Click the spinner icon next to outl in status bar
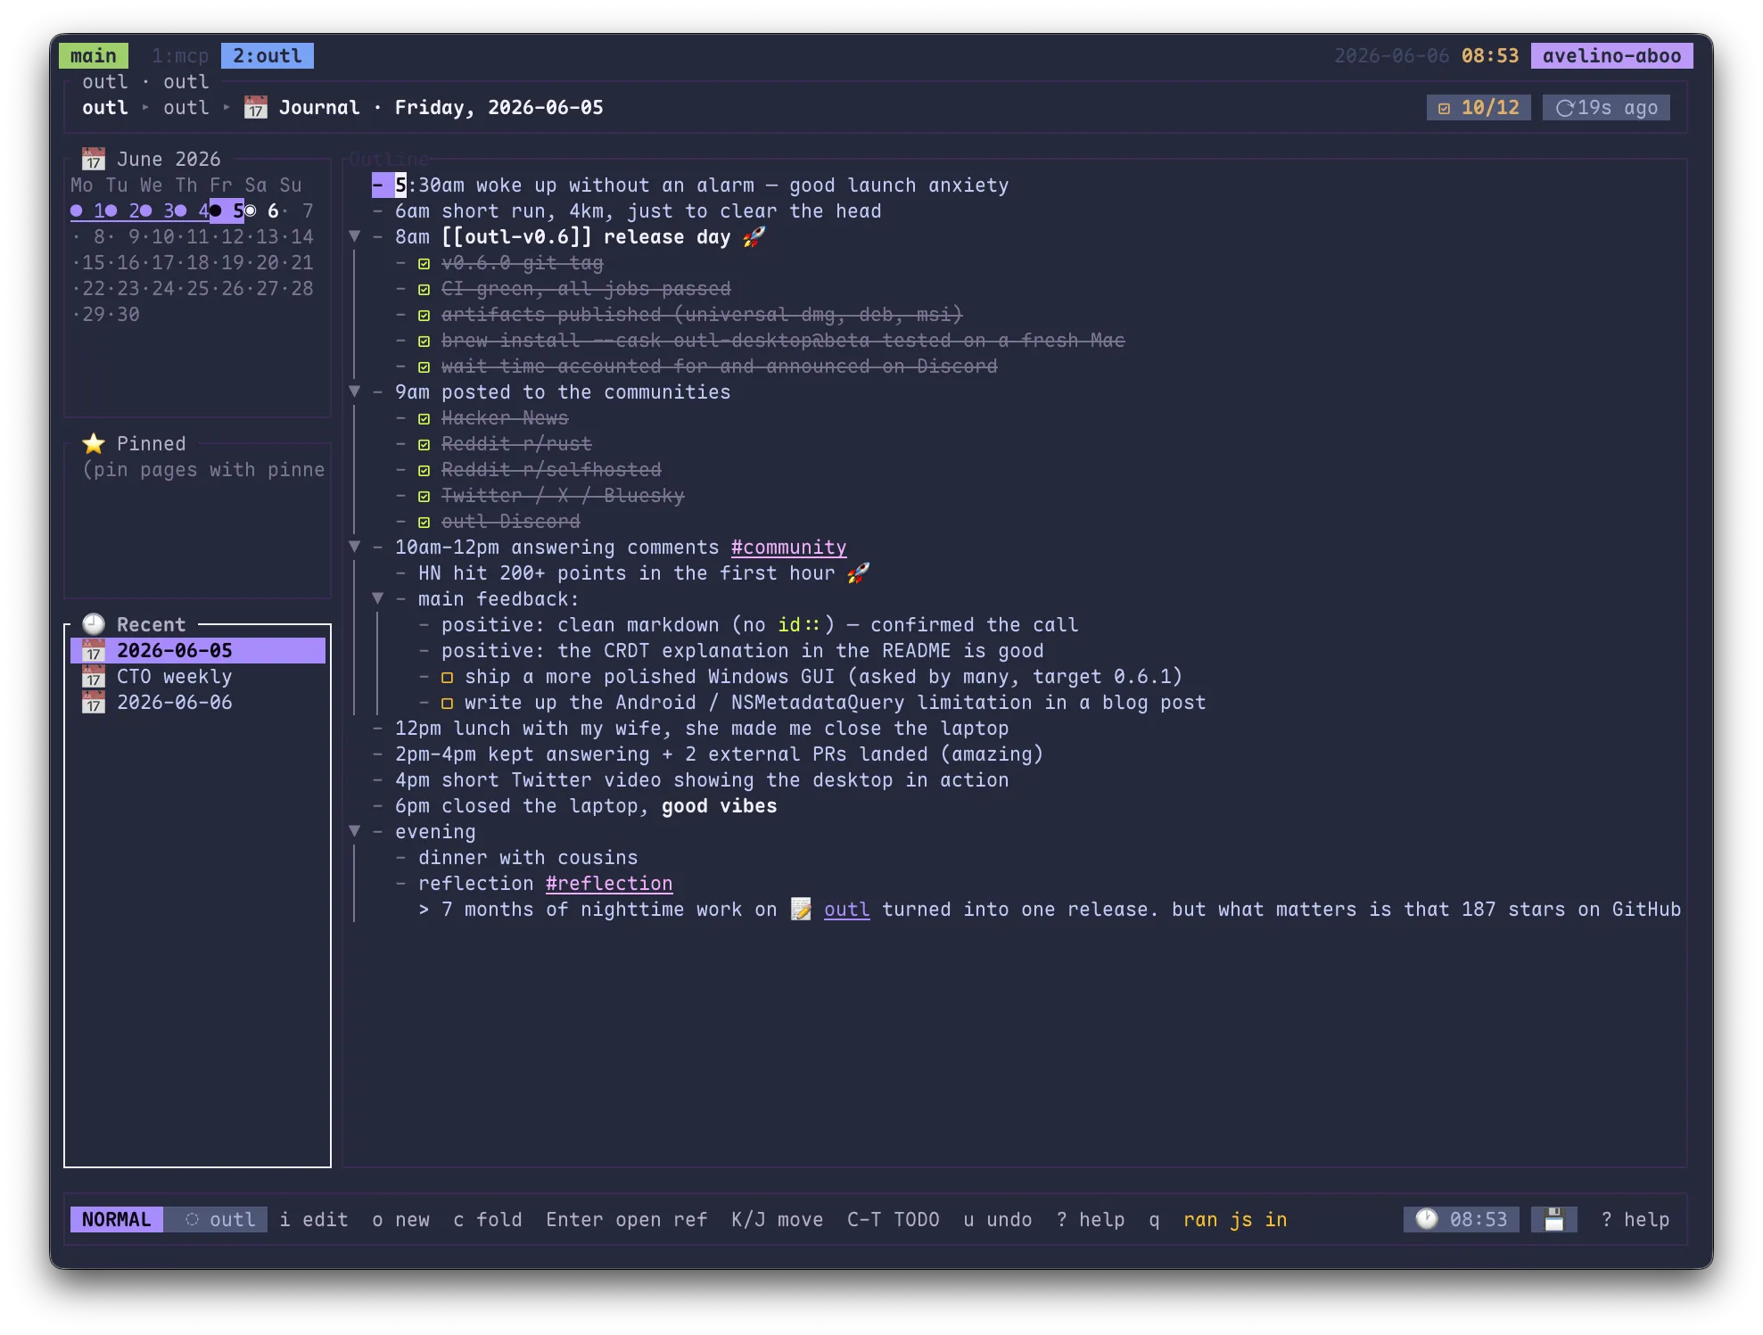The height and width of the screenshot is (1335, 1763). click(192, 1219)
